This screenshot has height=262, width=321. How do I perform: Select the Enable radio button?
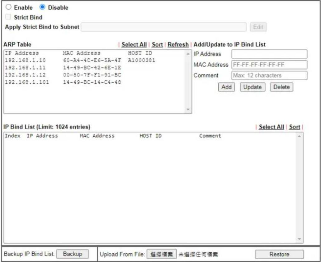(8, 7)
